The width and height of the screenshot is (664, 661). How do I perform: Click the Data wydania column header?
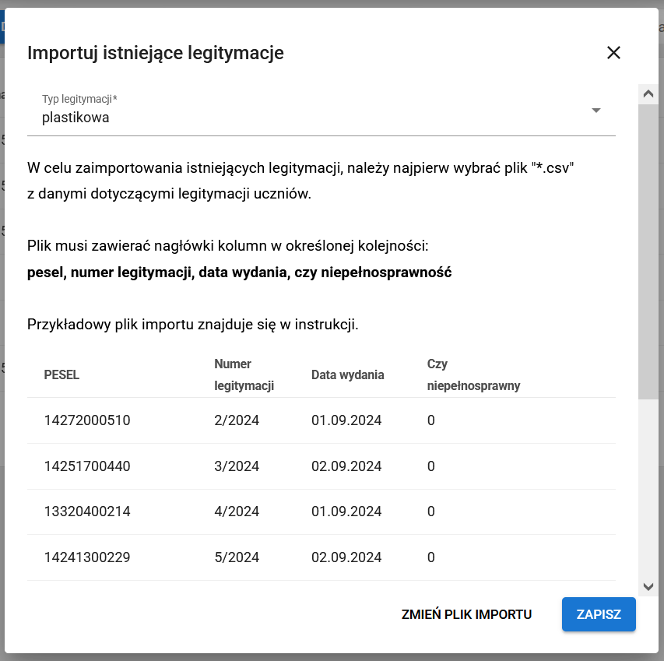(x=347, y=374)
